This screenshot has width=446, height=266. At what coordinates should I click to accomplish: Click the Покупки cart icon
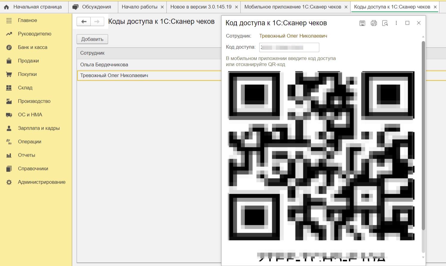coord(9,74)
